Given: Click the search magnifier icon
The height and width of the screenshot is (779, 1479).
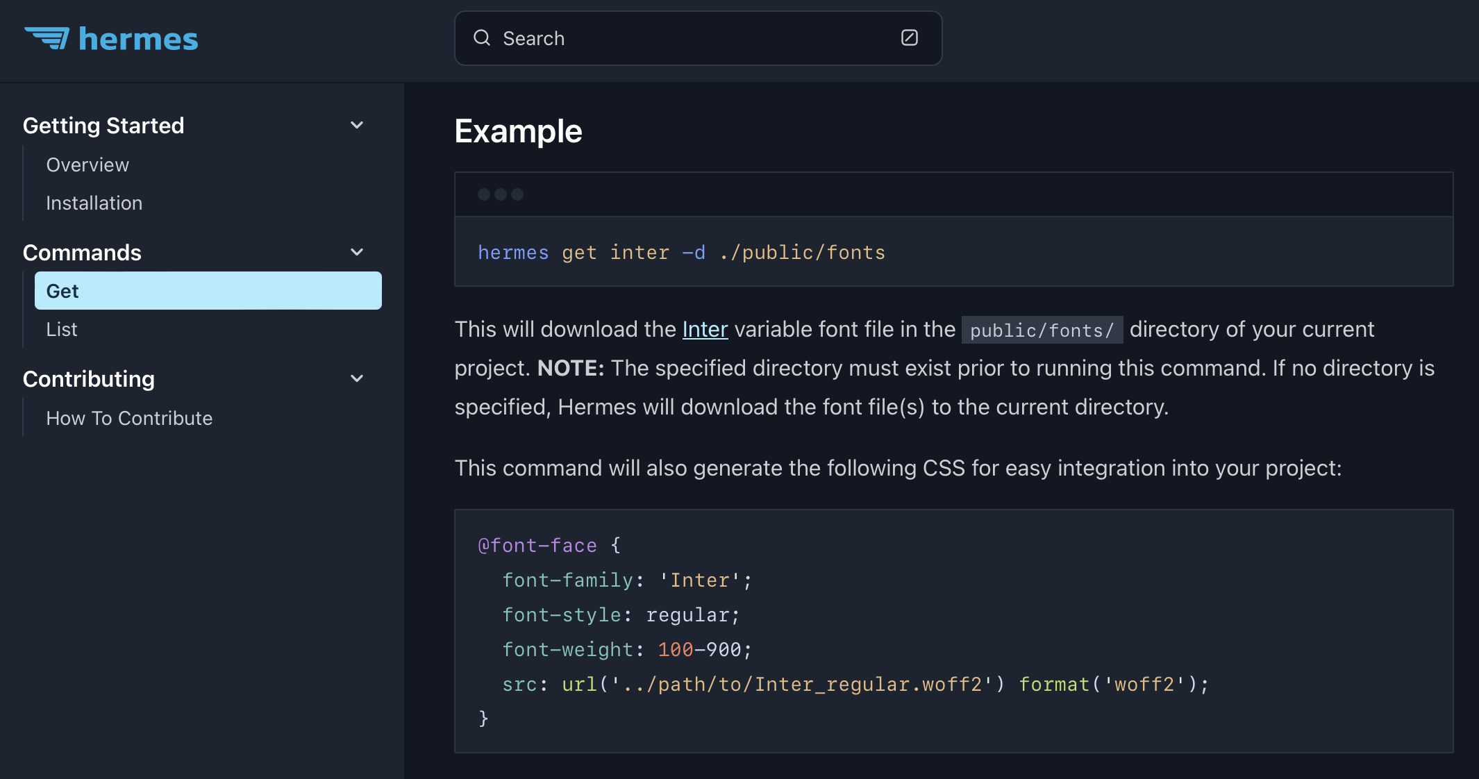Looking at the screenshot, I should [482, 38].
